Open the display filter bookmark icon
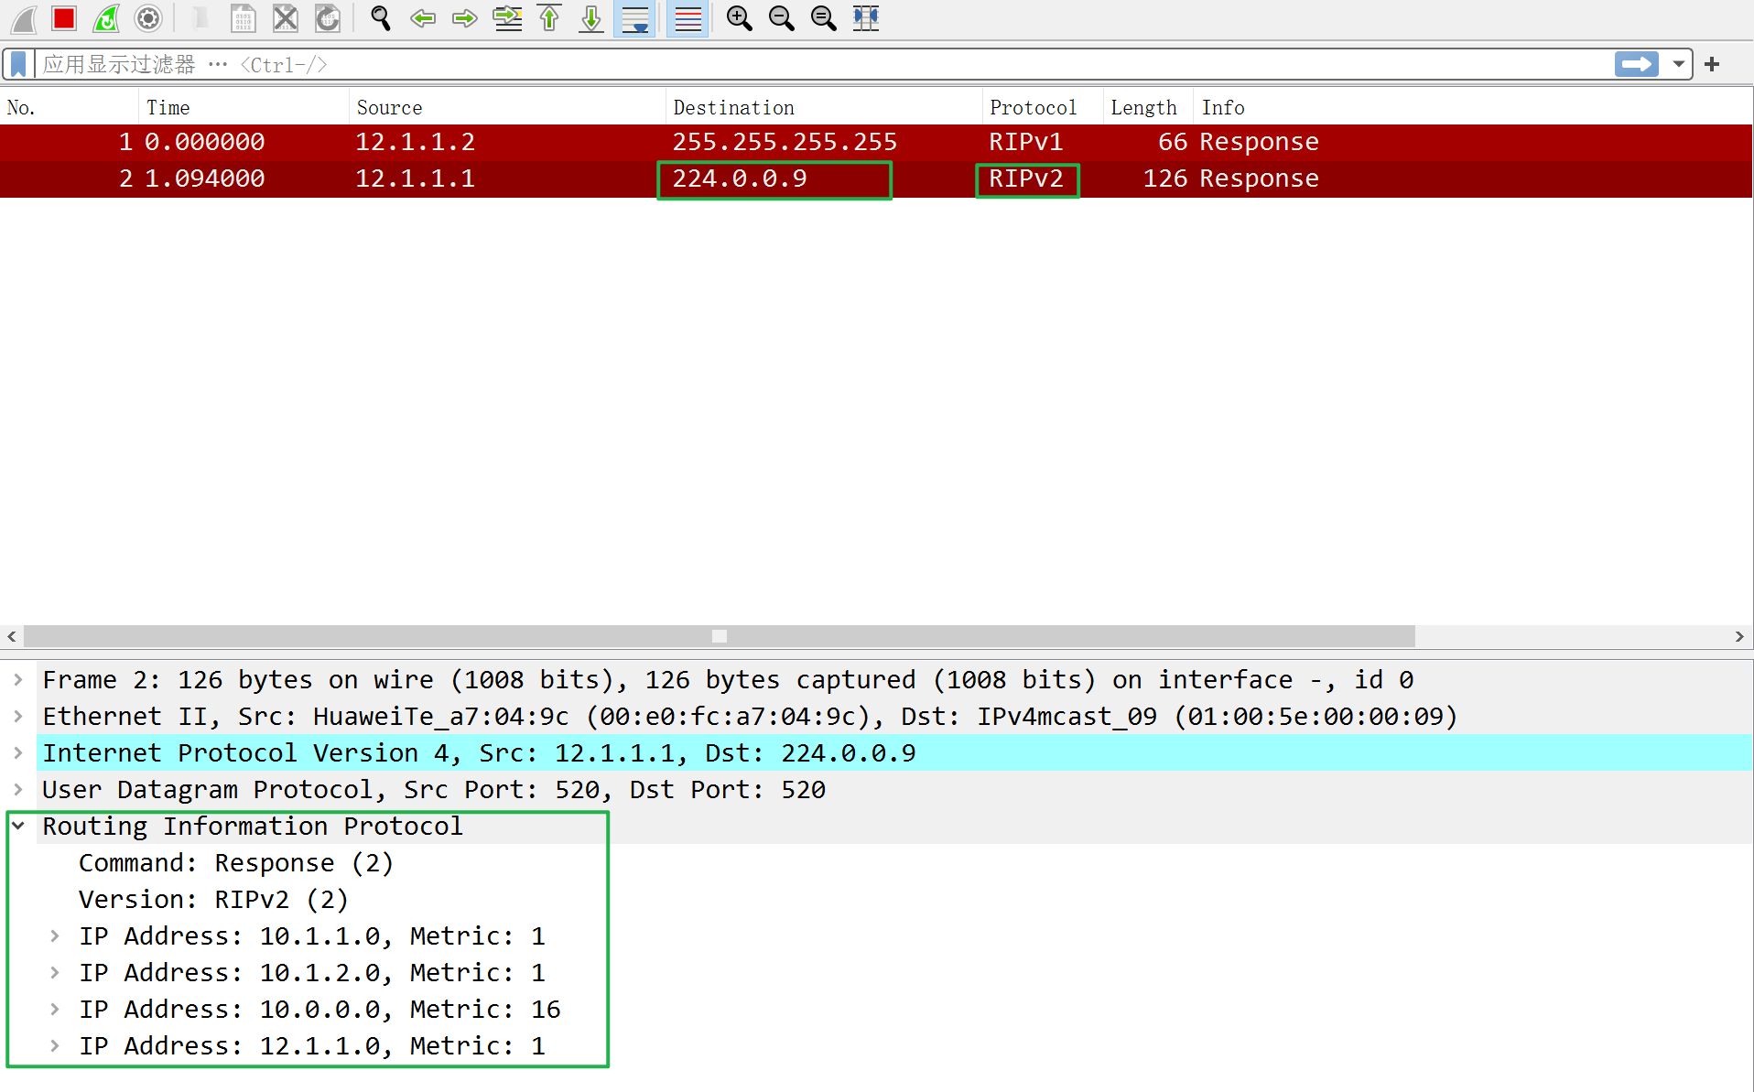1754x1092 pixels. [18, 64]
